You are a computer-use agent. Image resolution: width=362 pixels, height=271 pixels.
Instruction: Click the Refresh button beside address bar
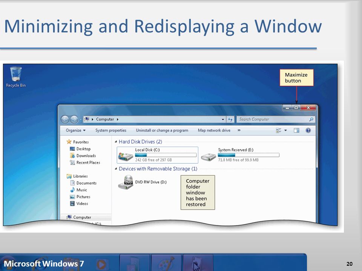[230, 119]
